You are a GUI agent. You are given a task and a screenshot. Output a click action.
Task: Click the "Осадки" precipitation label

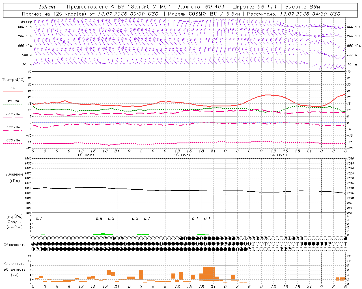coord(15,222)
